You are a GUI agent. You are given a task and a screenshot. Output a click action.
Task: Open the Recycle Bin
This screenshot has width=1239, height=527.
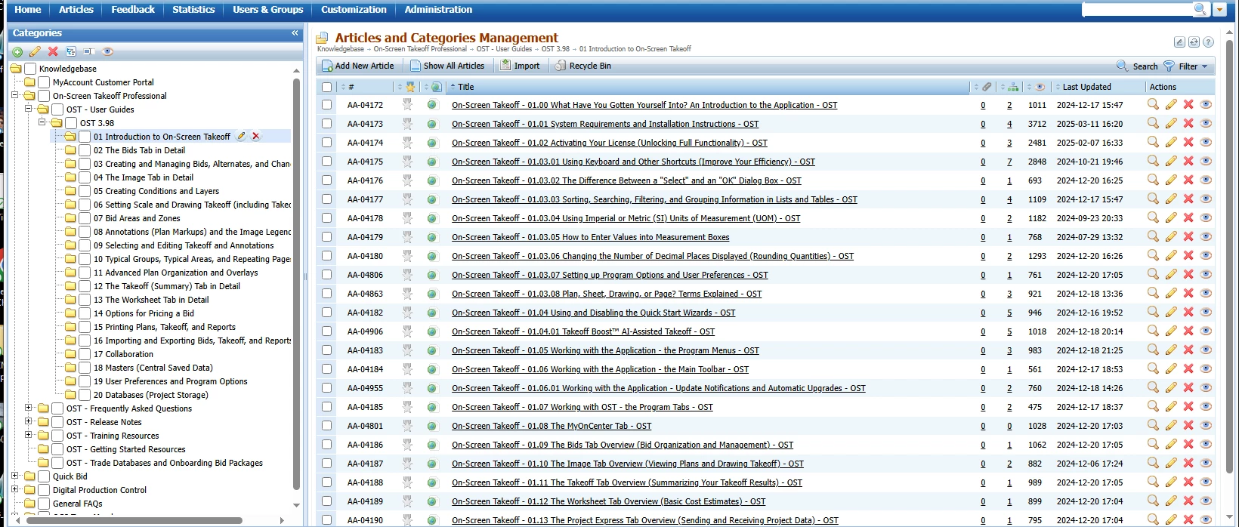click(x=582, y=66)
